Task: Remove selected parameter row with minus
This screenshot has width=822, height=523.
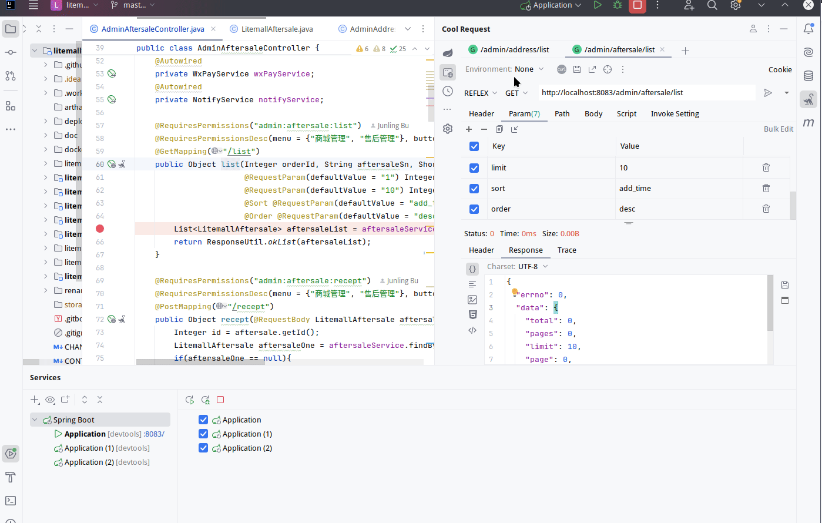Action: click(x=484, y=129)
